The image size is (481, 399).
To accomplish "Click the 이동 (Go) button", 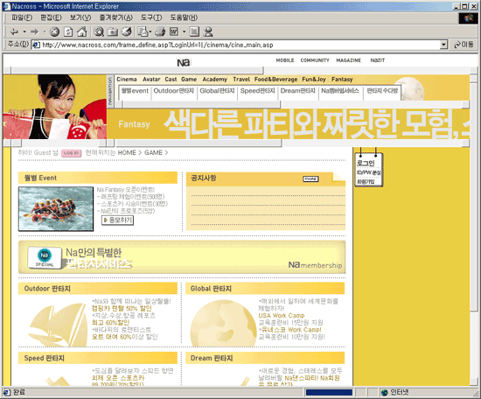I will (x=464, y=45).
